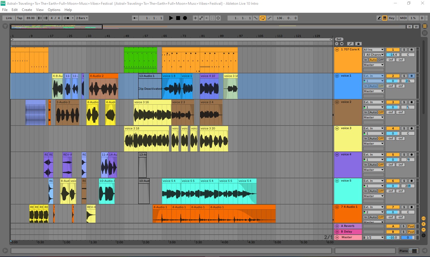Toggle the Automation Arm icon
This screenshot has height=257, width=430.
pos(201,18)
